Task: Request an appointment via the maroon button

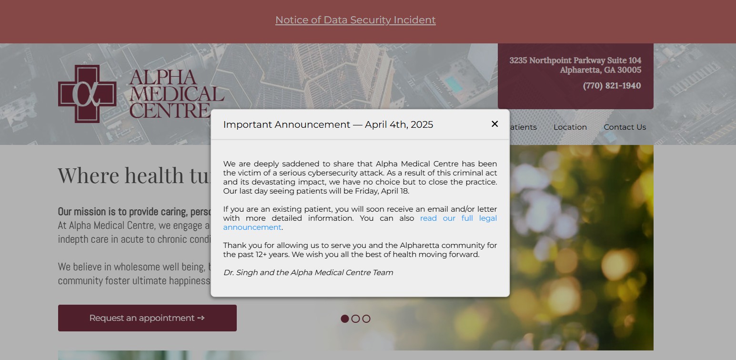Action: 147,318
